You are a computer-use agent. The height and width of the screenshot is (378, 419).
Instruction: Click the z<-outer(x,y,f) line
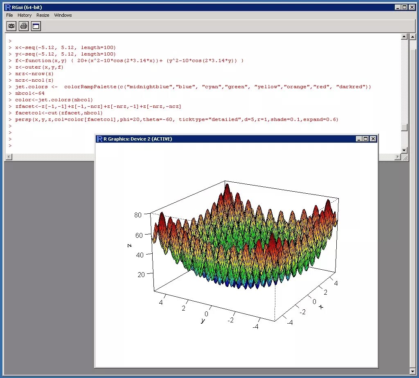pyautogui.click(x=39, y=67)
